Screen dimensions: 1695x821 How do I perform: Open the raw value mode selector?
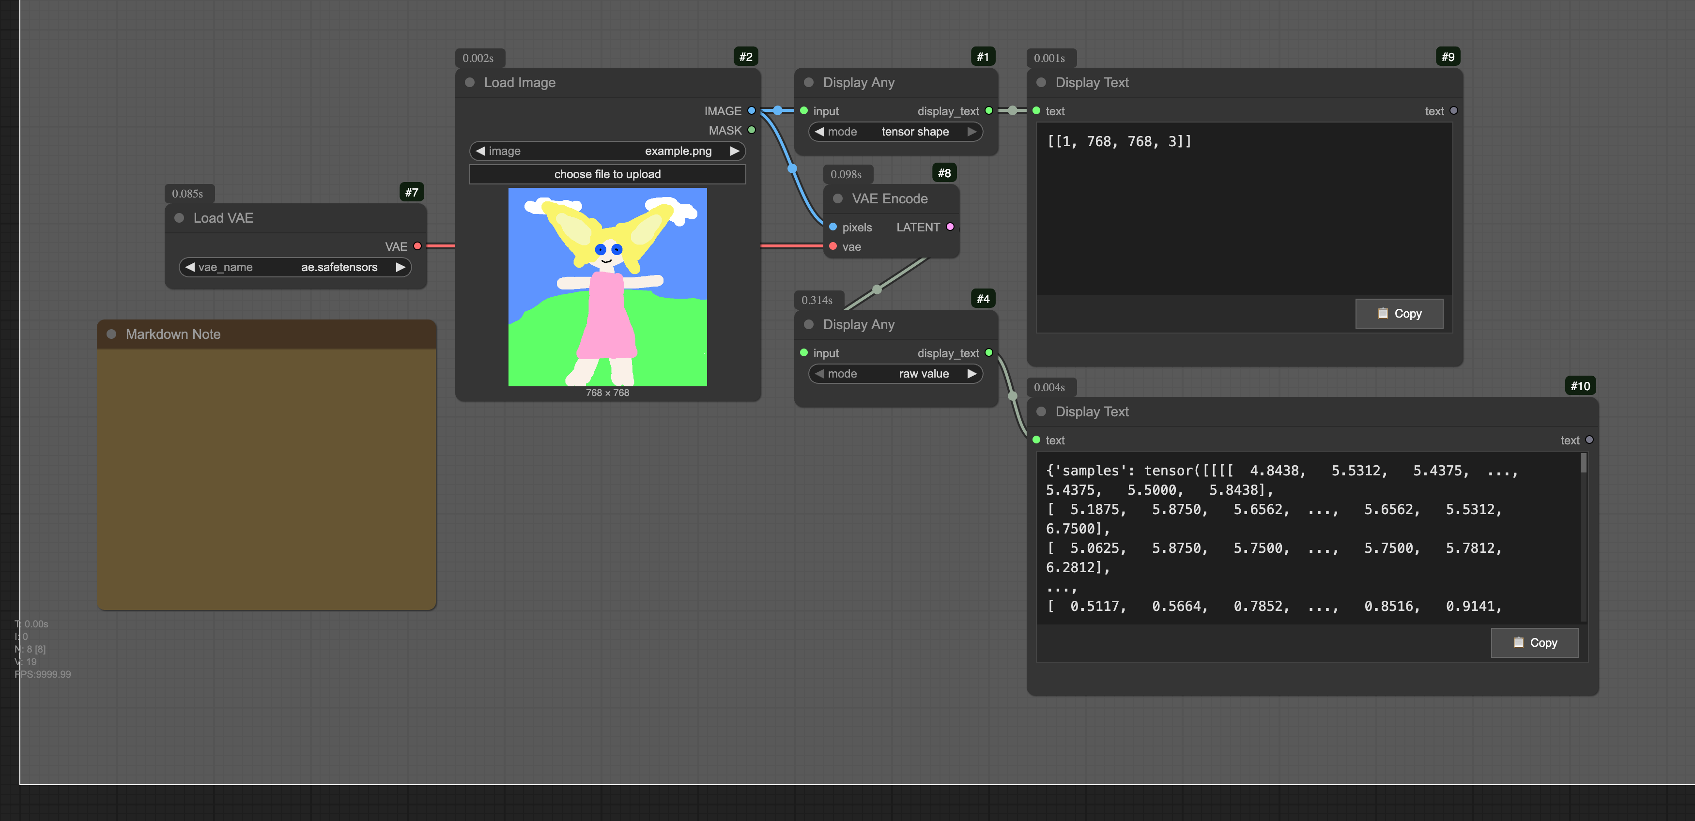click(x=895, y=374)
